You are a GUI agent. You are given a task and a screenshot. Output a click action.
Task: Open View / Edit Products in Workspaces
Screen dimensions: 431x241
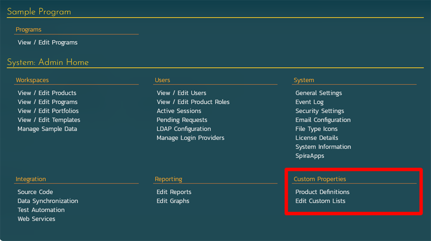coord(47,93)
